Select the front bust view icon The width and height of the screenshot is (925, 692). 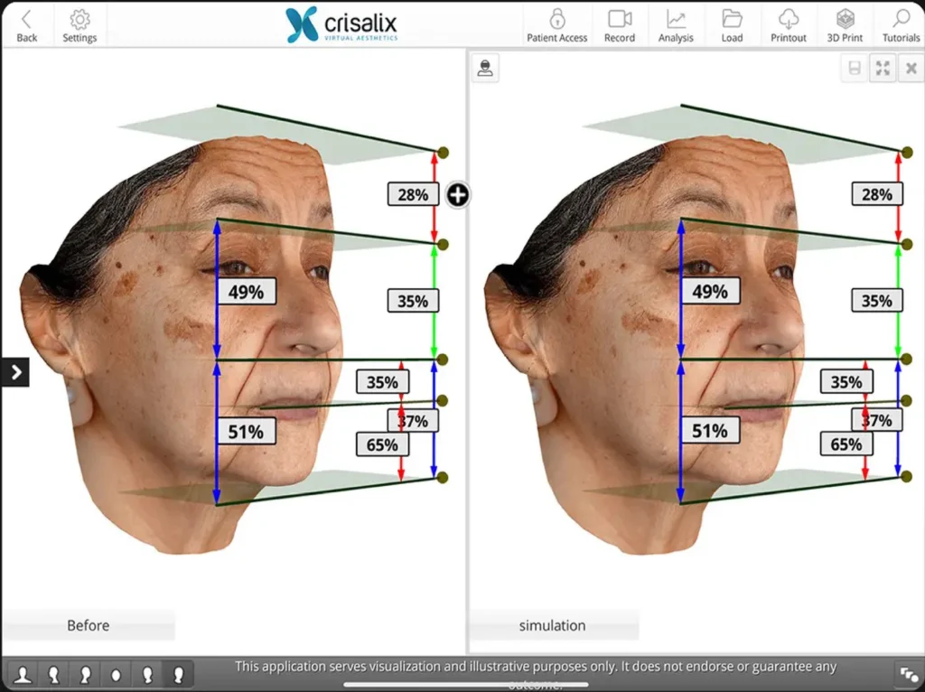coord(23,674)
